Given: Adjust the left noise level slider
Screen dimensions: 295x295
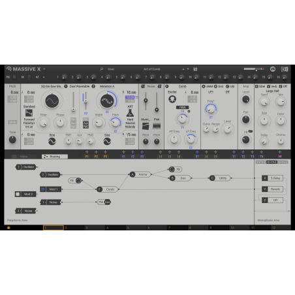Looking at the screenshot, I should coord(146,101).
